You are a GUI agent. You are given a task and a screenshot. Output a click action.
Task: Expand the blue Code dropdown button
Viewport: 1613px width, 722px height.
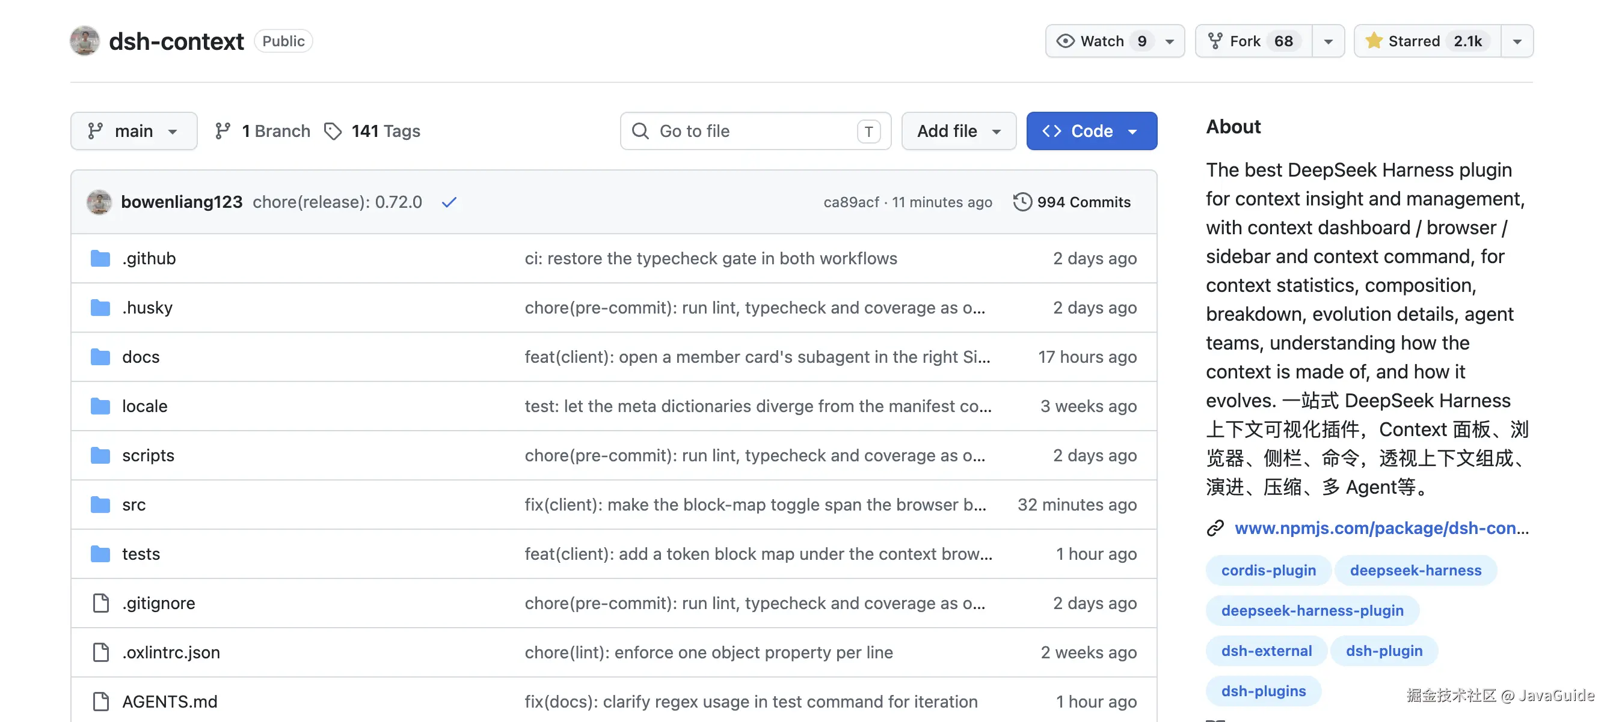tap(1092, 132)
